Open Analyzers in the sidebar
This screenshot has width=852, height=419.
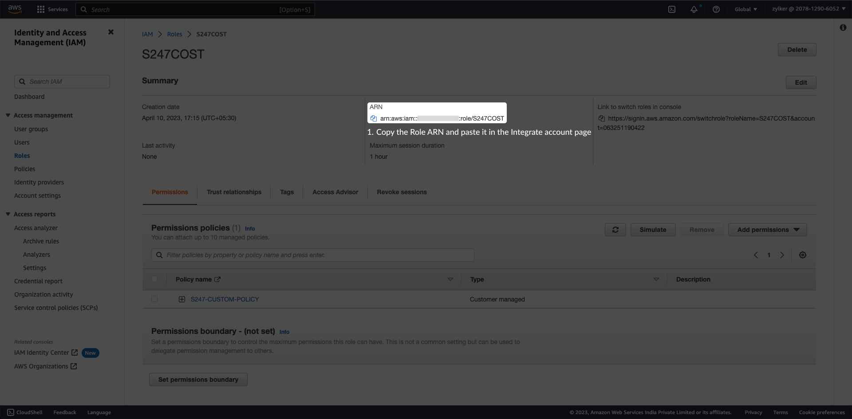click(x=36, y=255)
